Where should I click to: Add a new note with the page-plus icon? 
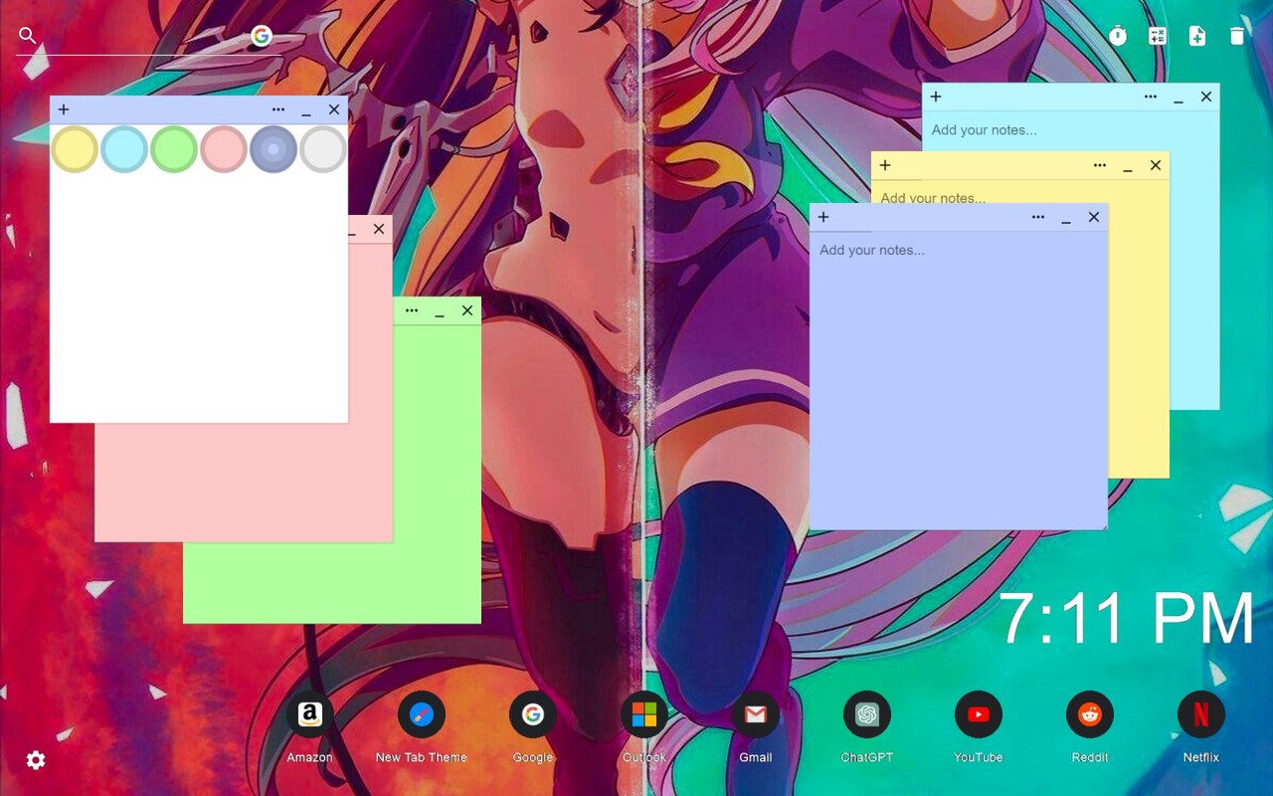(x=1197, y=36)
